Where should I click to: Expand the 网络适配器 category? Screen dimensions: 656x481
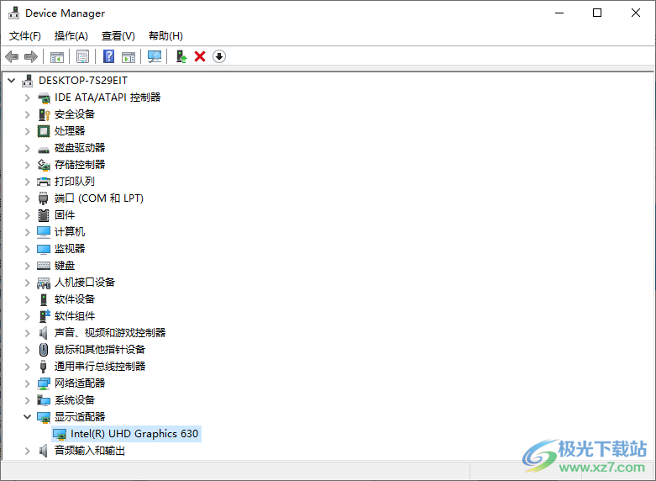[27, 383]
